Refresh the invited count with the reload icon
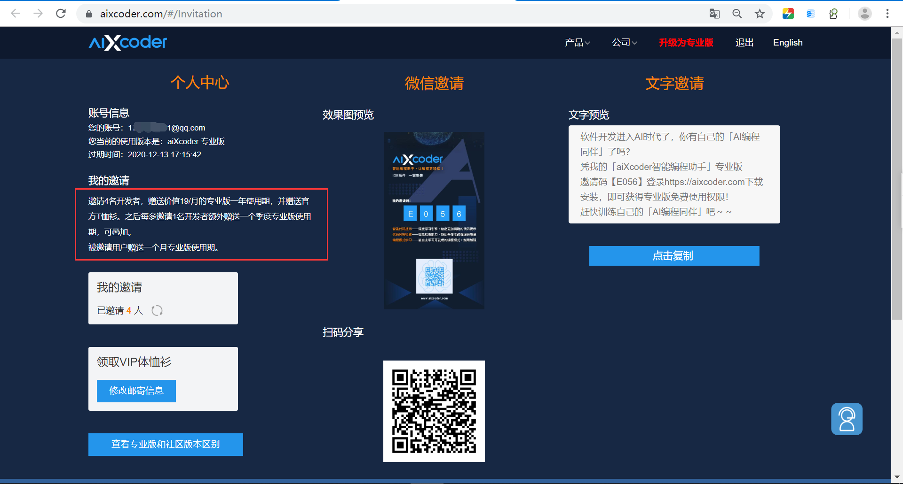The height and width of the screenshot is (484, 903). [157, 310]
